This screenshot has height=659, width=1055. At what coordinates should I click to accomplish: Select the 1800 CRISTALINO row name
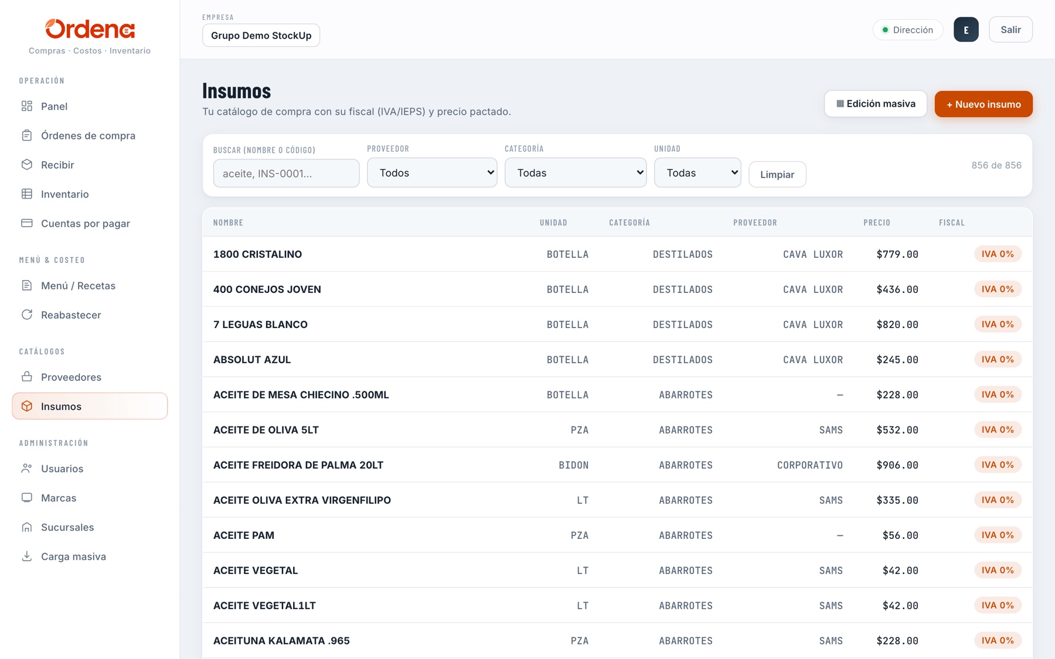258,254
